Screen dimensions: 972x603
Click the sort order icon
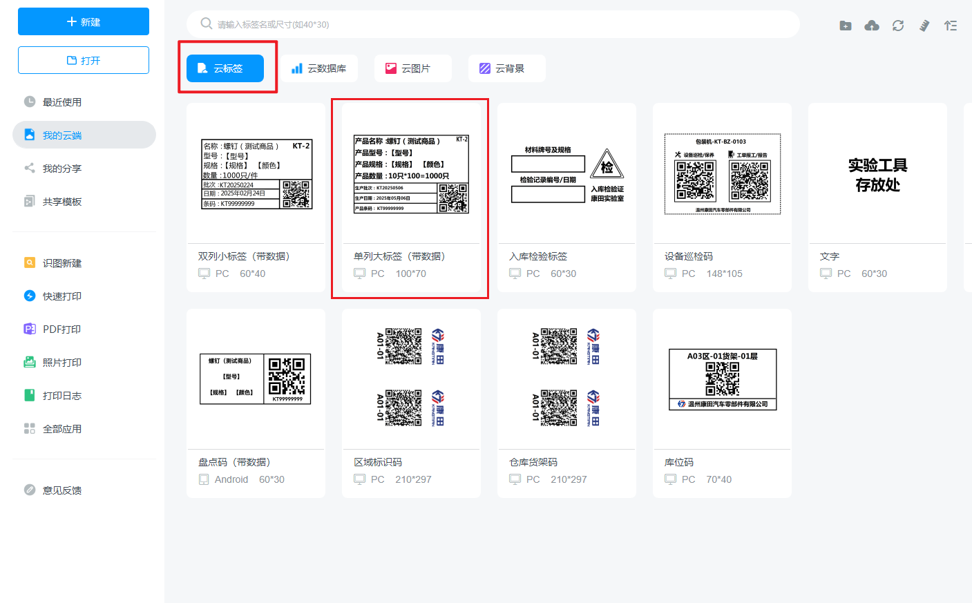[x=951, y=26]
